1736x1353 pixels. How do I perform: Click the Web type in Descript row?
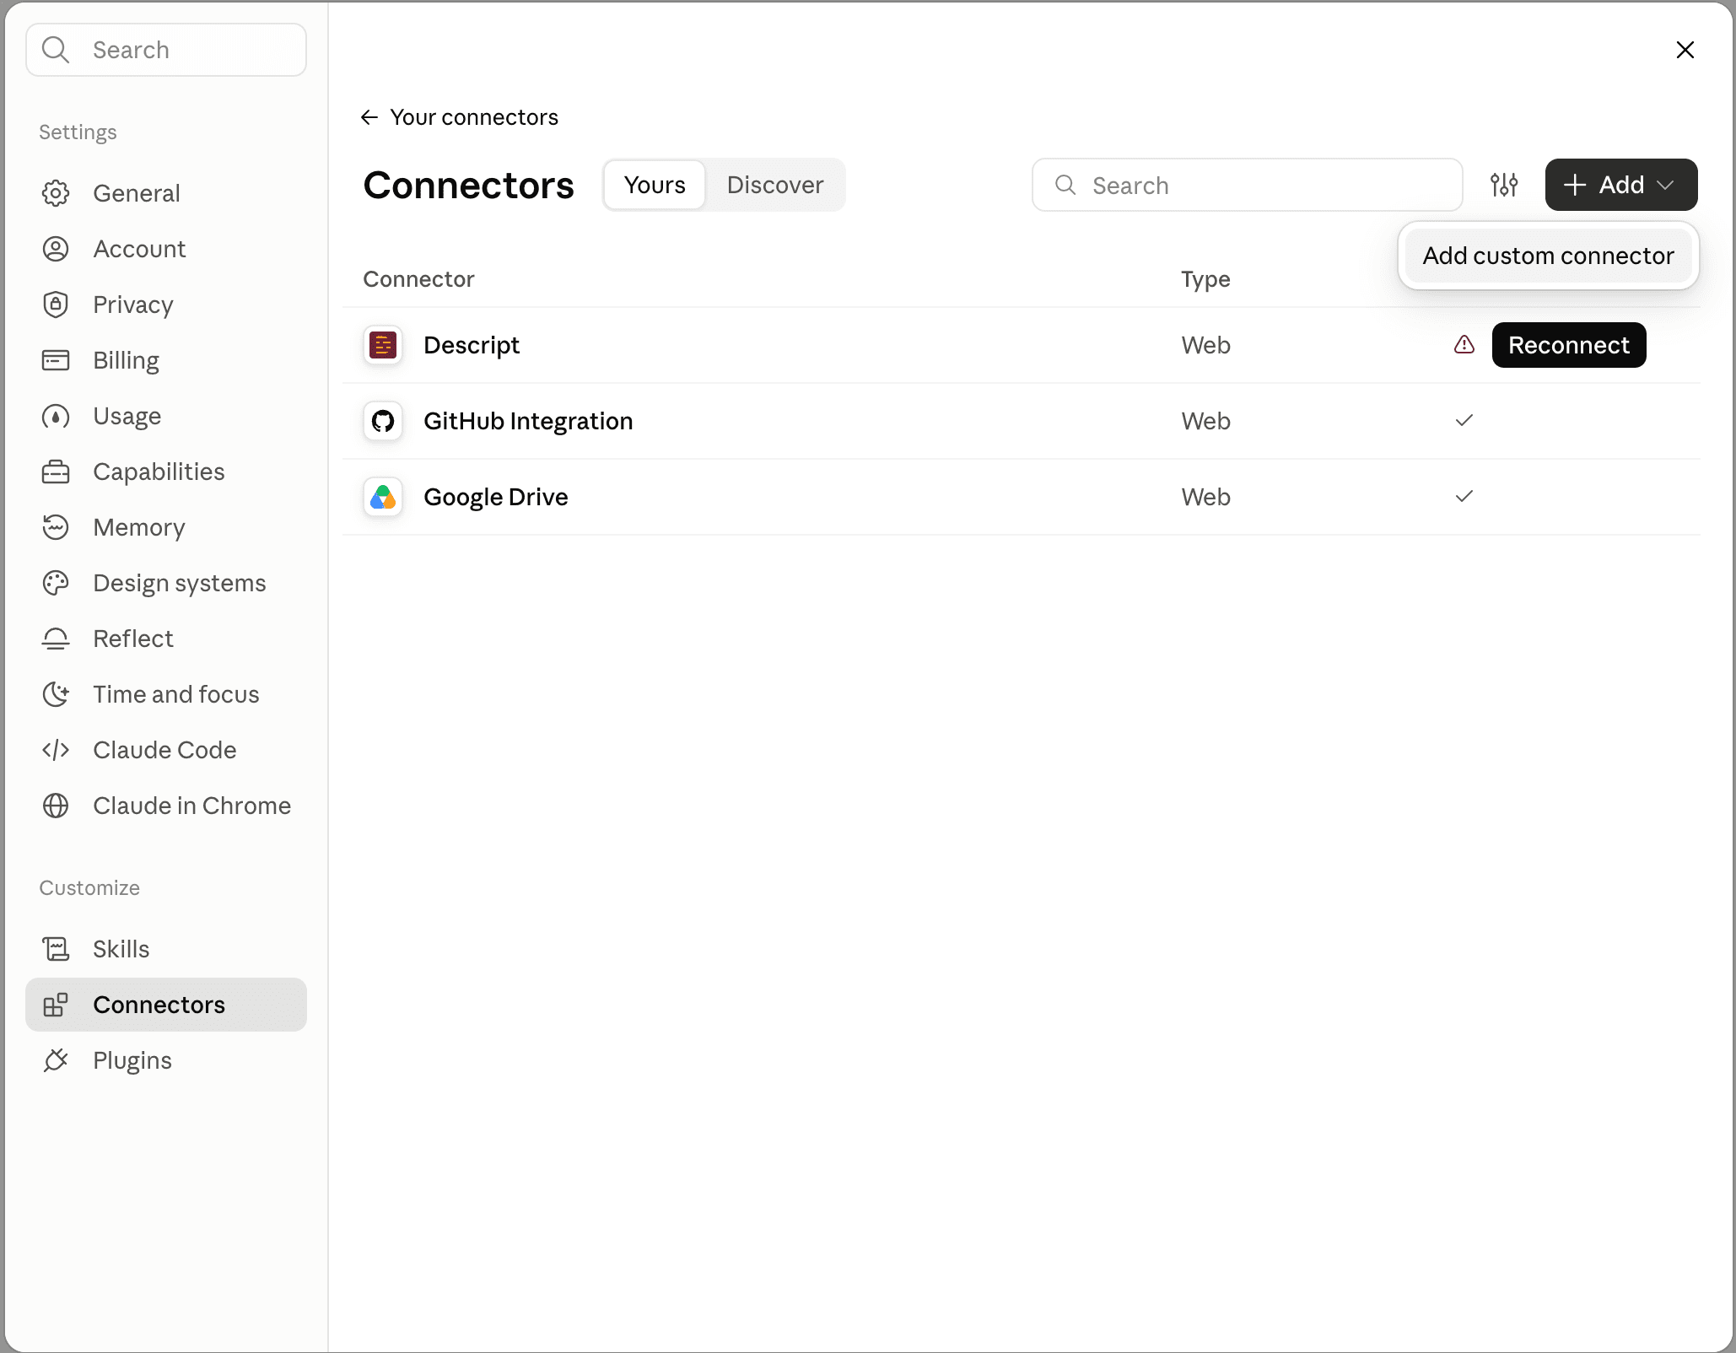pos(1205,345)
